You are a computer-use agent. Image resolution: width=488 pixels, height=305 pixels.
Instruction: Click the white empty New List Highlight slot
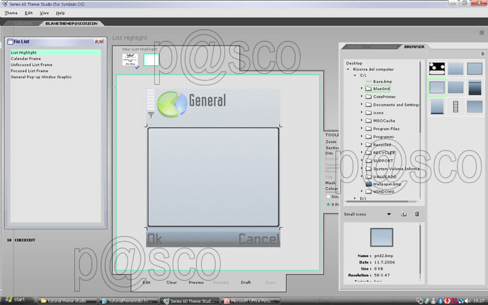pos(151,60)
